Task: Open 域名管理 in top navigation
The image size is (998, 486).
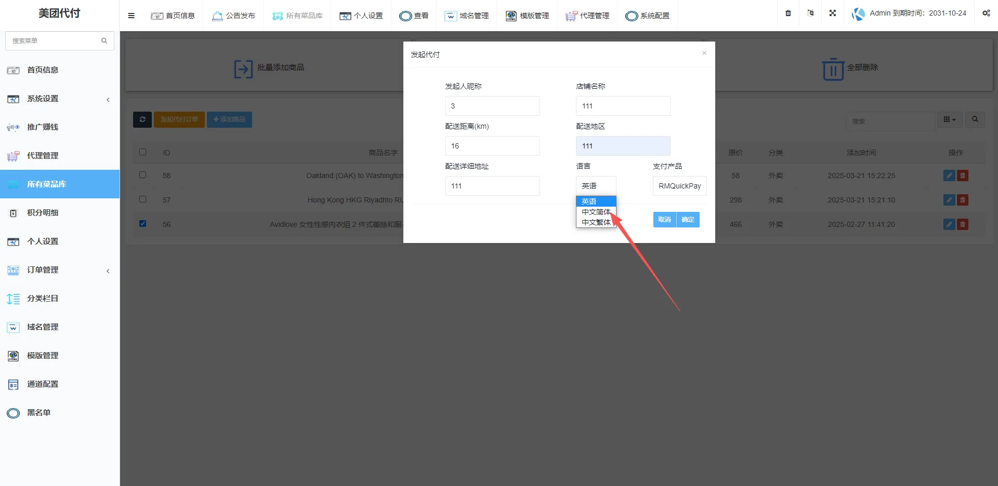Action: point(467,16)
